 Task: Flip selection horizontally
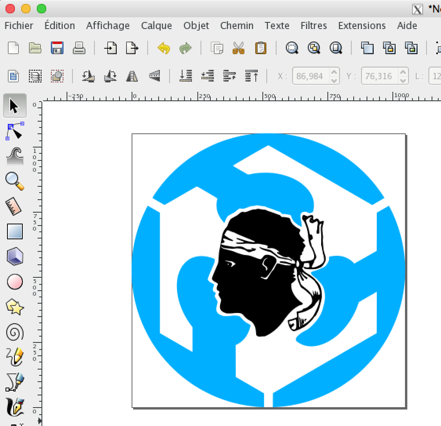(132, 76)
